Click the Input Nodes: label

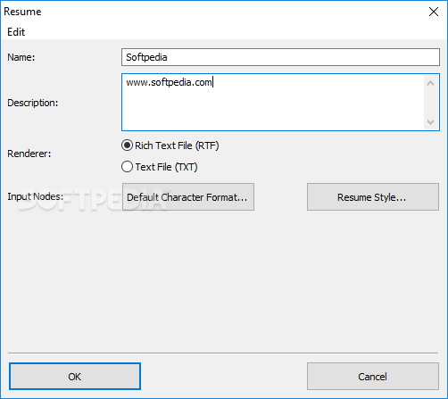point(36,196)
